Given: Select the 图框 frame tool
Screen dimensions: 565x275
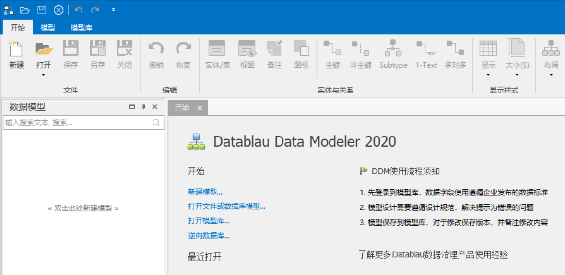Looking at the screenshot, I should [x=301, y=54].
